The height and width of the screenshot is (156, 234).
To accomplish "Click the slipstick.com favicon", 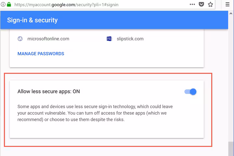I will [109, 39].
